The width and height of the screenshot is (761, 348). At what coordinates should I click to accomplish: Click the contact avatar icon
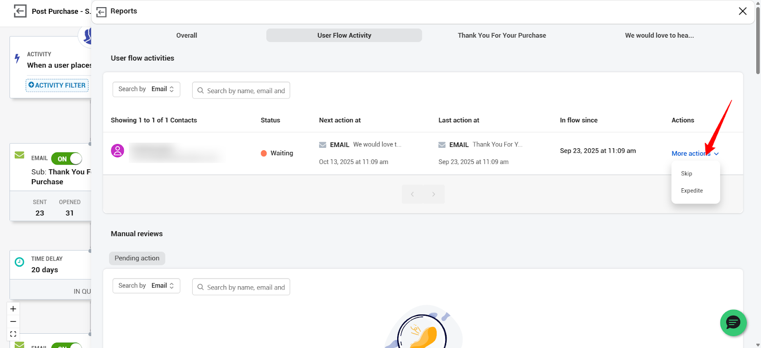pyautogui.click(x=117, y=151)
